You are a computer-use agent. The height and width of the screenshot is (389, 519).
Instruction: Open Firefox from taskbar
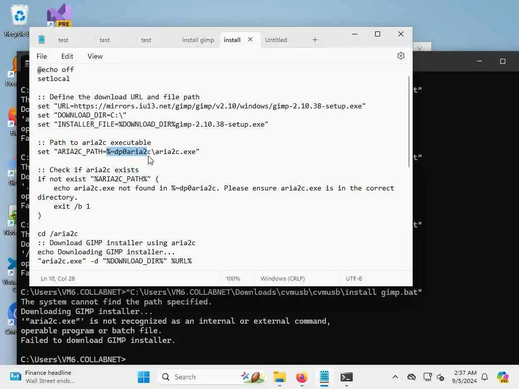[x=302, y=377]
